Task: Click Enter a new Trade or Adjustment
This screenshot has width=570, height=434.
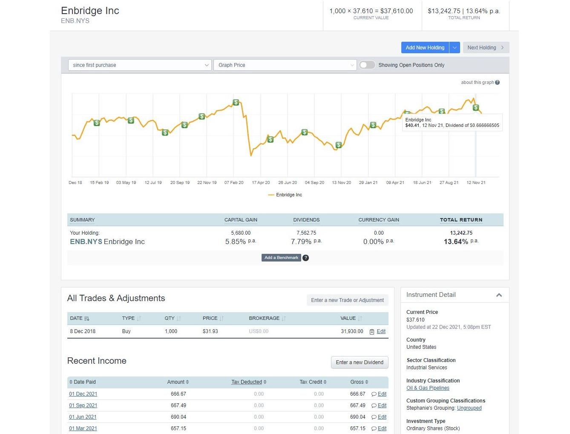Action: 348,300
